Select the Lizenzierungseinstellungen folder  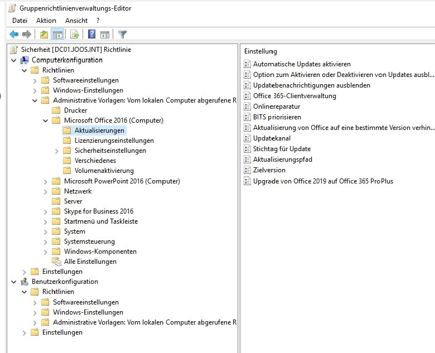(114, 141)
